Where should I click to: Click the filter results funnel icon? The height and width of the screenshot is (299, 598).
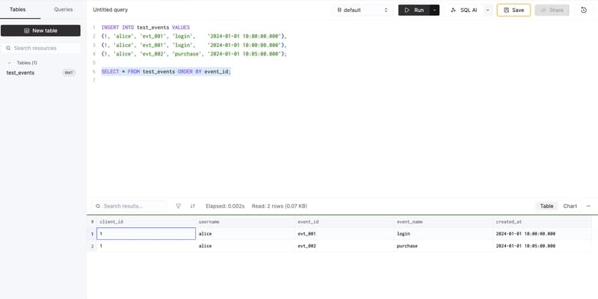pos(178,206)
